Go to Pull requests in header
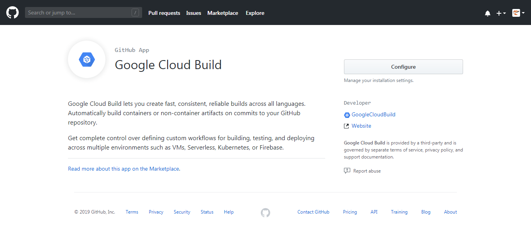 pos(164,13)
